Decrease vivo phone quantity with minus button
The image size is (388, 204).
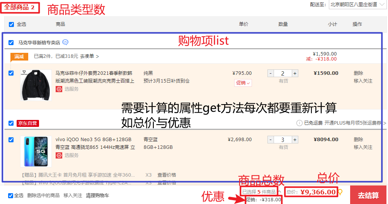(x=271, y=140)
